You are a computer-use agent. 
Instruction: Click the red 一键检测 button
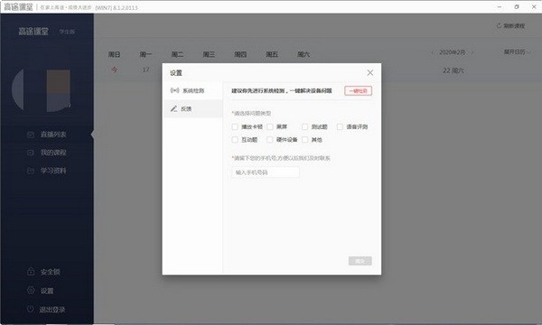358,91
